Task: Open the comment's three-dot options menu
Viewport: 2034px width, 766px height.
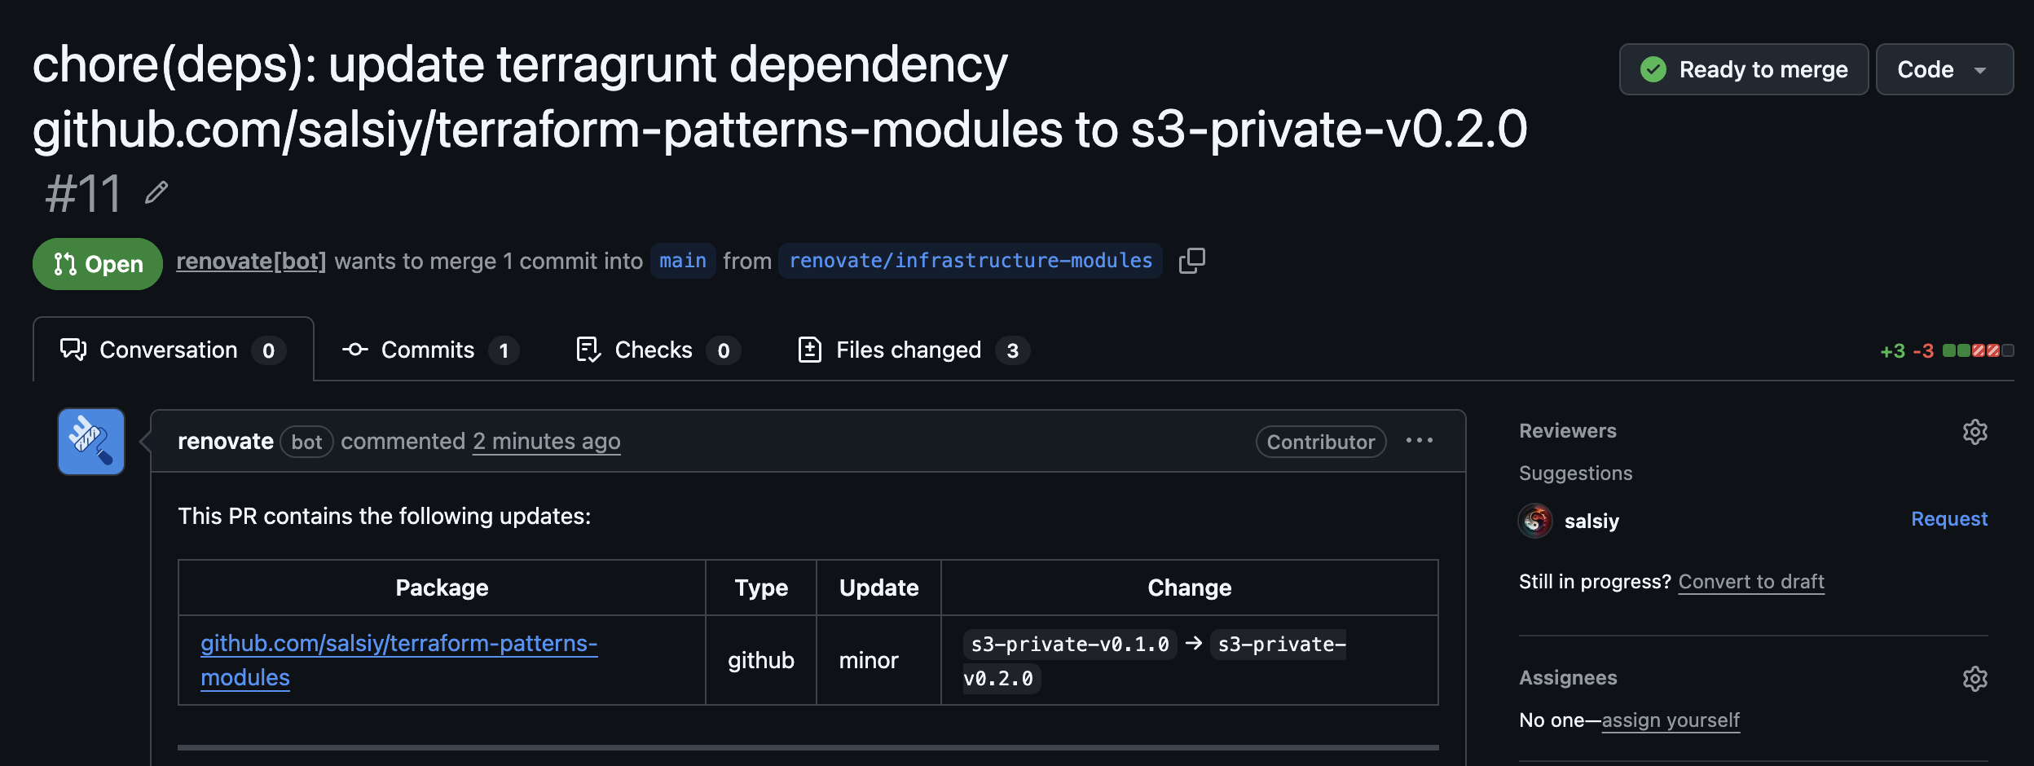Action: (x=1420, y=441)
